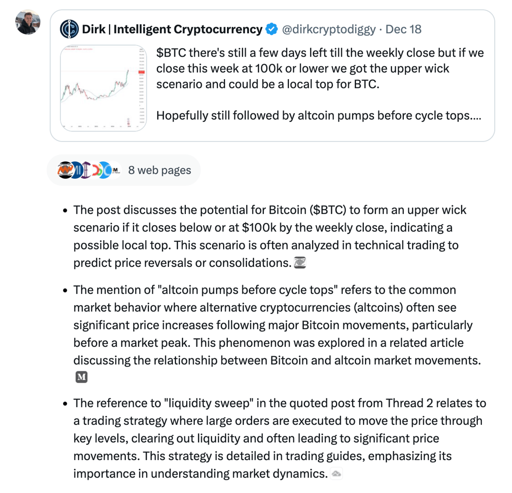View the BTC price chart thumbnail
The height and width of the screenshot is (493, 512).
[x=103, y=88]
